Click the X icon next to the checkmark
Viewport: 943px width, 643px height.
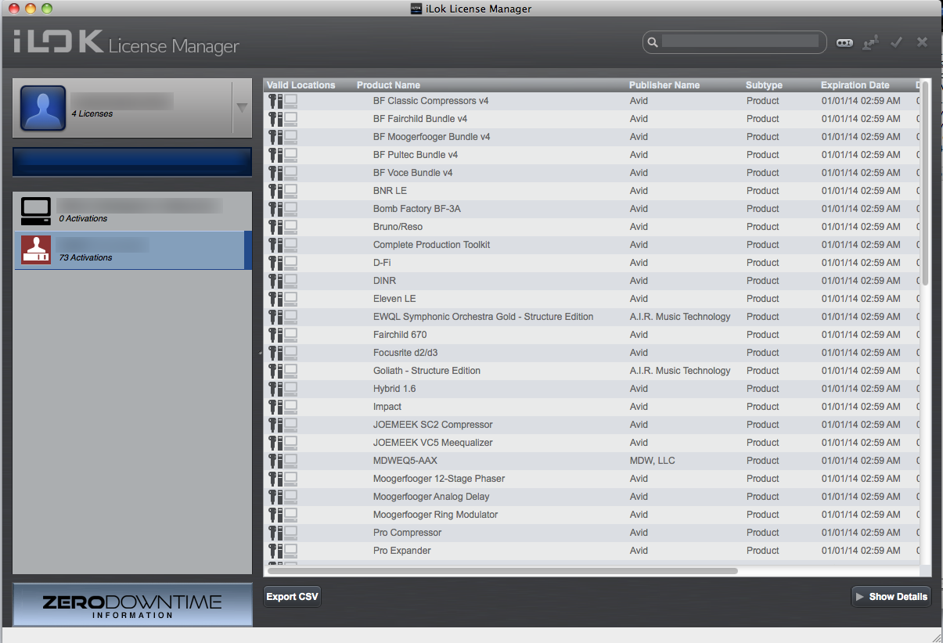click(922, 42)
